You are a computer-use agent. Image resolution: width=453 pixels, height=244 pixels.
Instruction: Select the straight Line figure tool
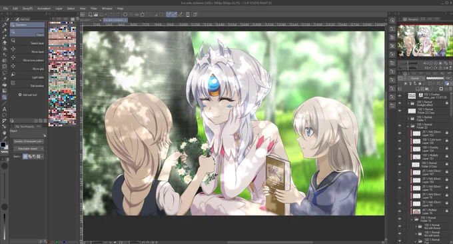5,103
